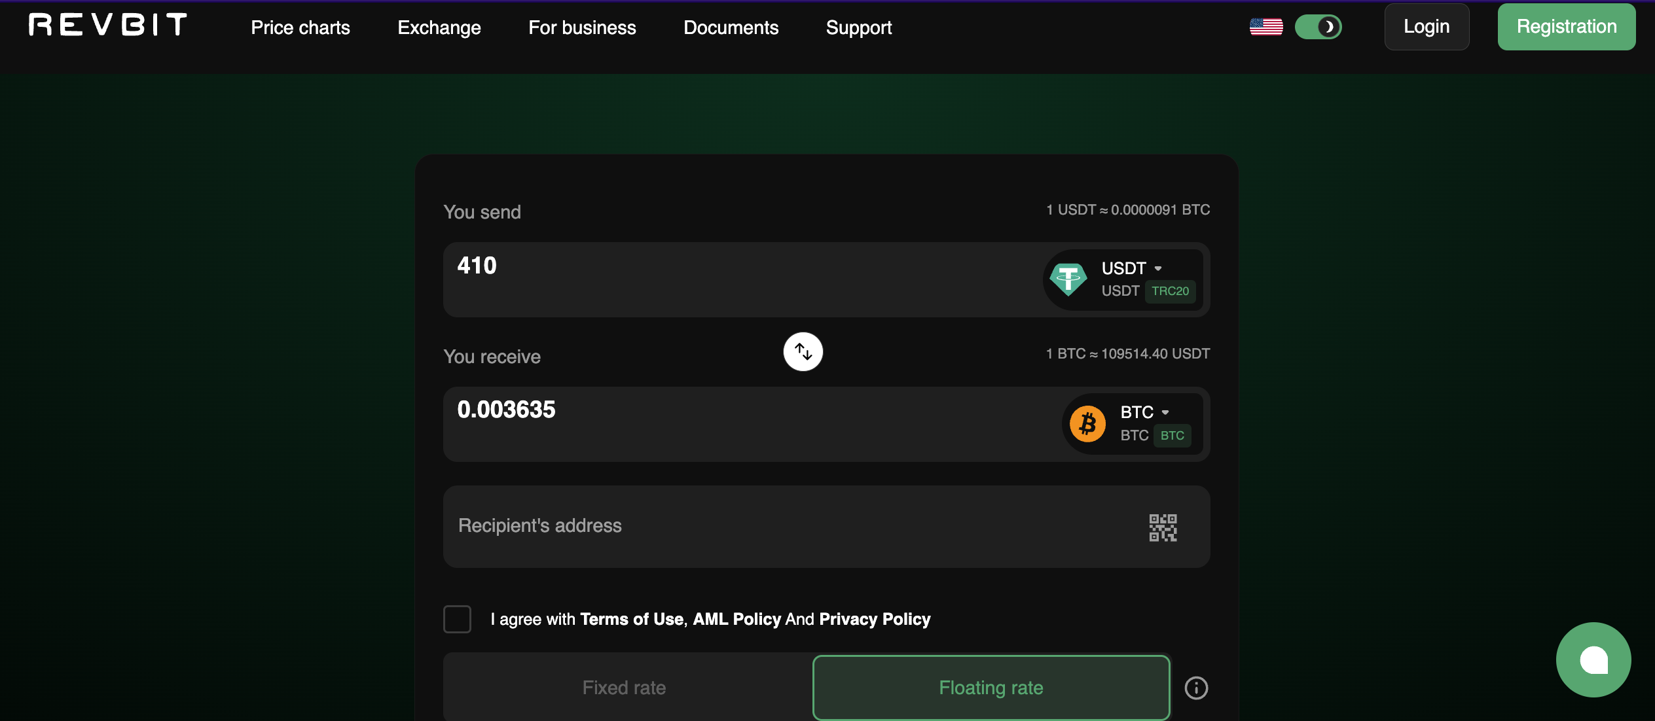Viewport: 1655px width, 721px height.
Task: Open the Exchange menu item
Action: tap(439, 27)
